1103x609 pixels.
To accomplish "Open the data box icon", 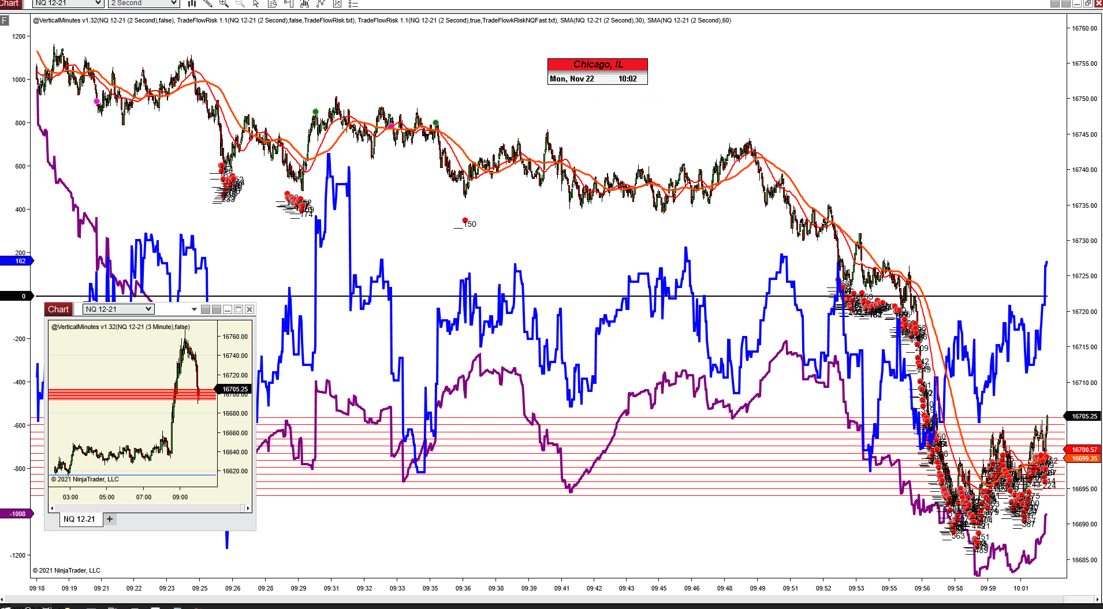I will coord(273,3).
